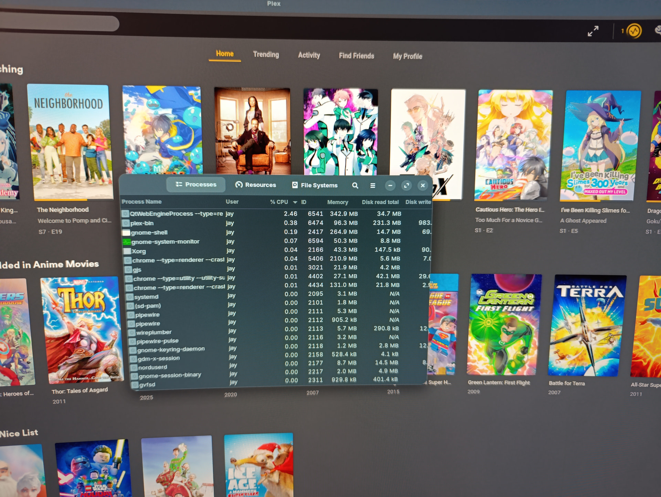Click the Plex fullscreen expand arrows icon

coord(593,31)
